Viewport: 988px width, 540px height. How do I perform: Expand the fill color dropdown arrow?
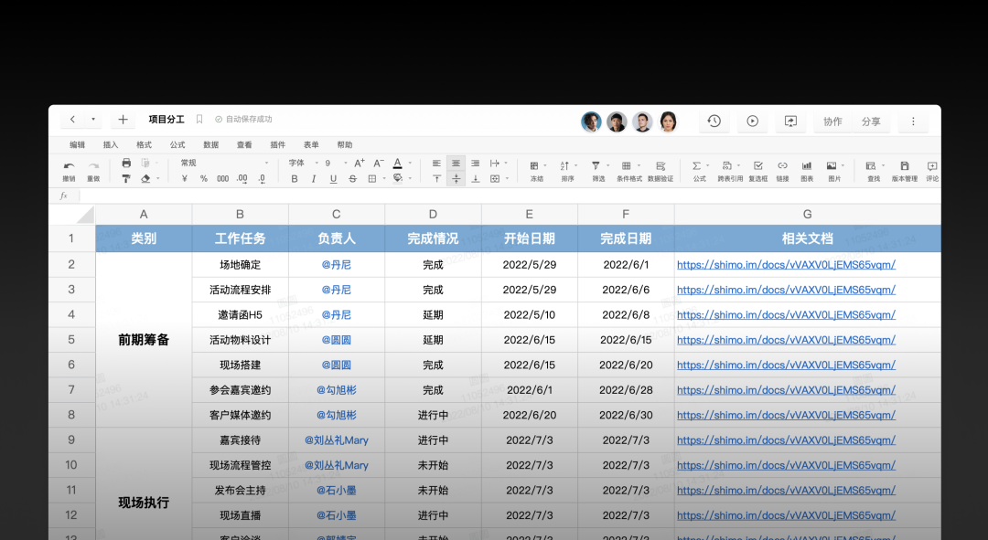pyautogui.click(x=410, y=179)
